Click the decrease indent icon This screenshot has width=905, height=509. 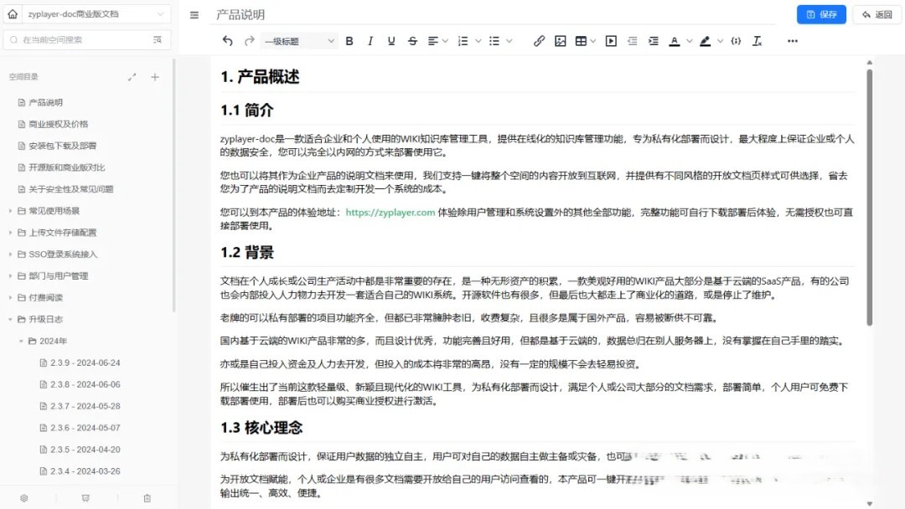tap(633, 41)
